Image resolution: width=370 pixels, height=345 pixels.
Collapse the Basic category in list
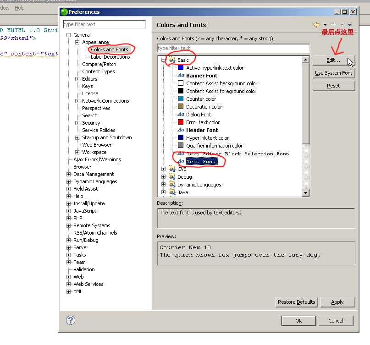click(x=163, y=60)
